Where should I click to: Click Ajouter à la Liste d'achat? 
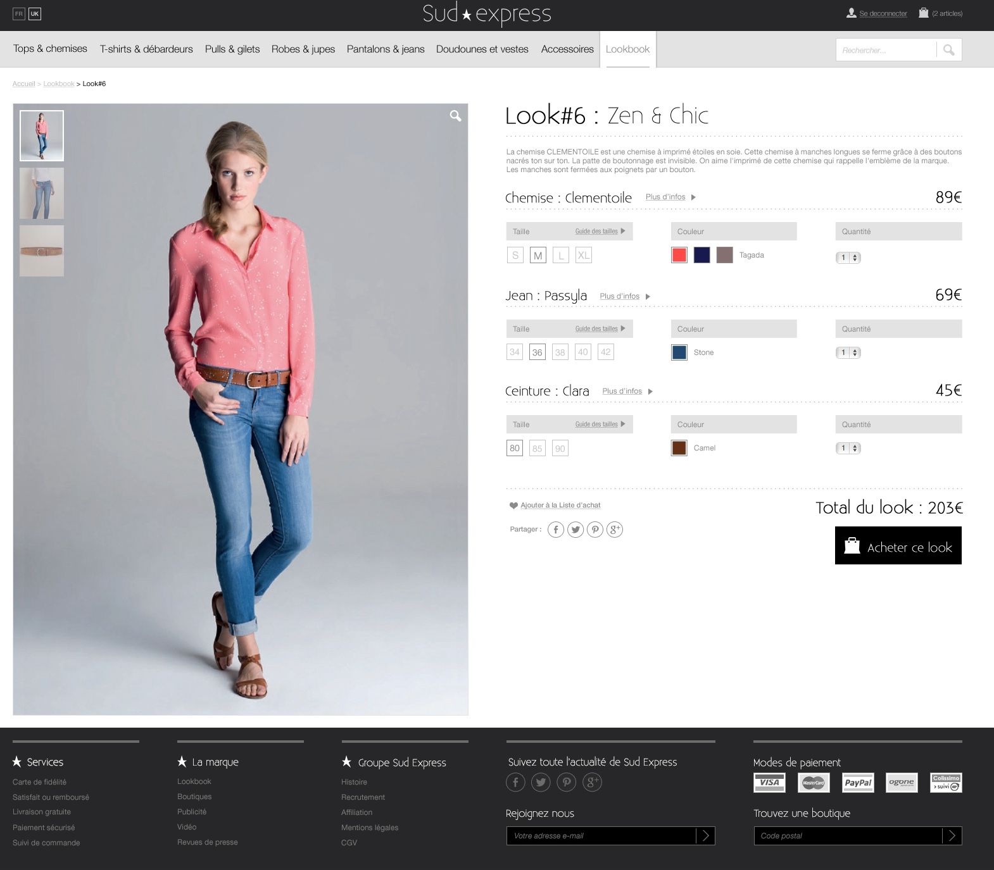click(560, 506)
